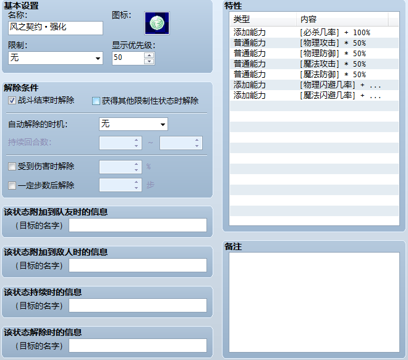Select the [必杀几率] + 100% trait row
Screen dimensions: 408x360
pyautogui.click(x=314, y=33)
